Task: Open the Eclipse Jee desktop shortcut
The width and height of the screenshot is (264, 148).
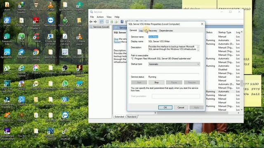Action: (x=50, y=39)
